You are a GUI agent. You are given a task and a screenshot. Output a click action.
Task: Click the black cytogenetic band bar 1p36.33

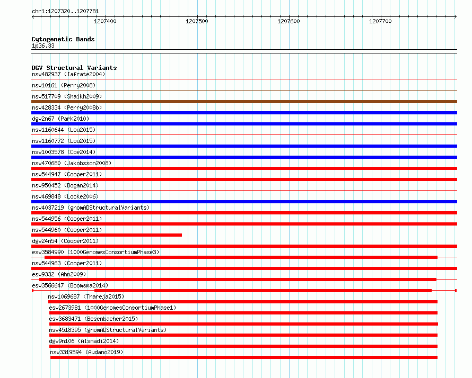[x=244, y=51]
